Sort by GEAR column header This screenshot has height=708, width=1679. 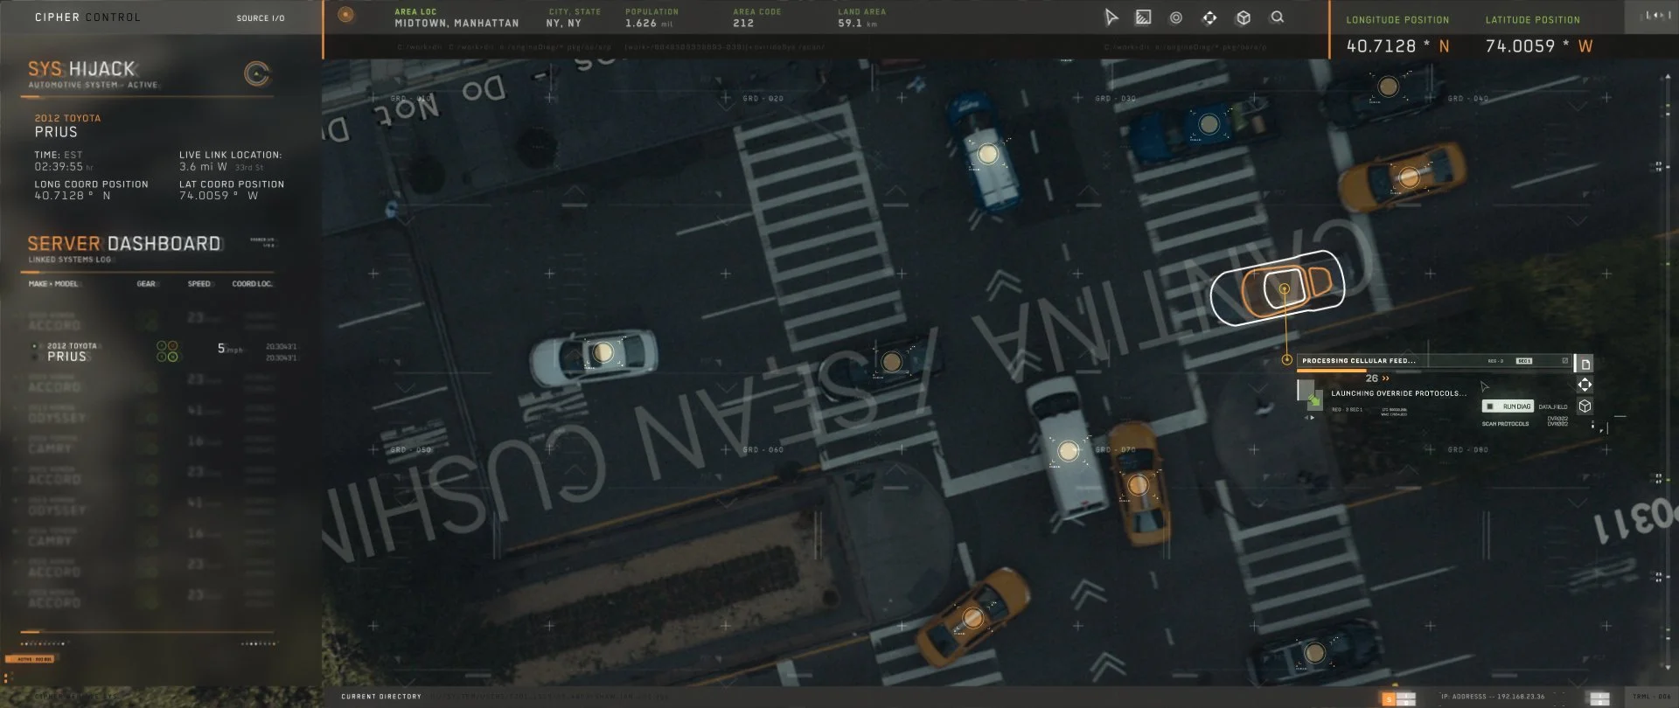tap(146, 284)
